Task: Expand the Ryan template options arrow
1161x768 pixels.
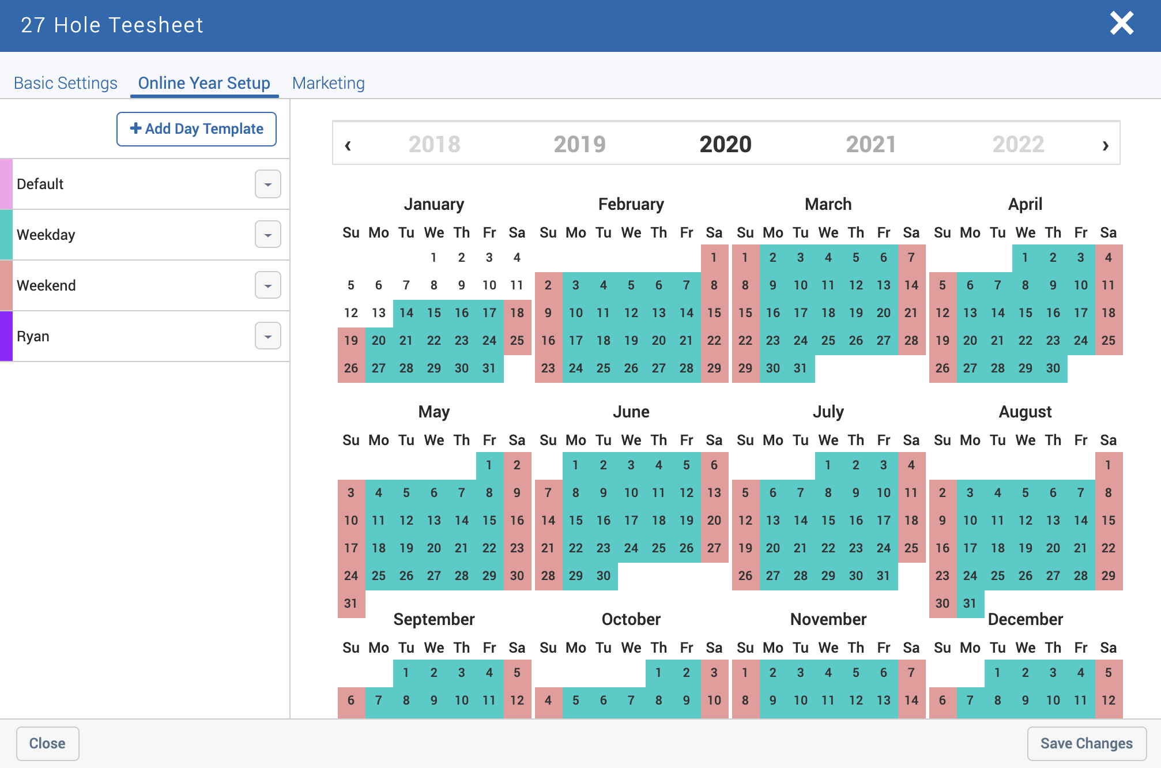Action: (267, 336)
